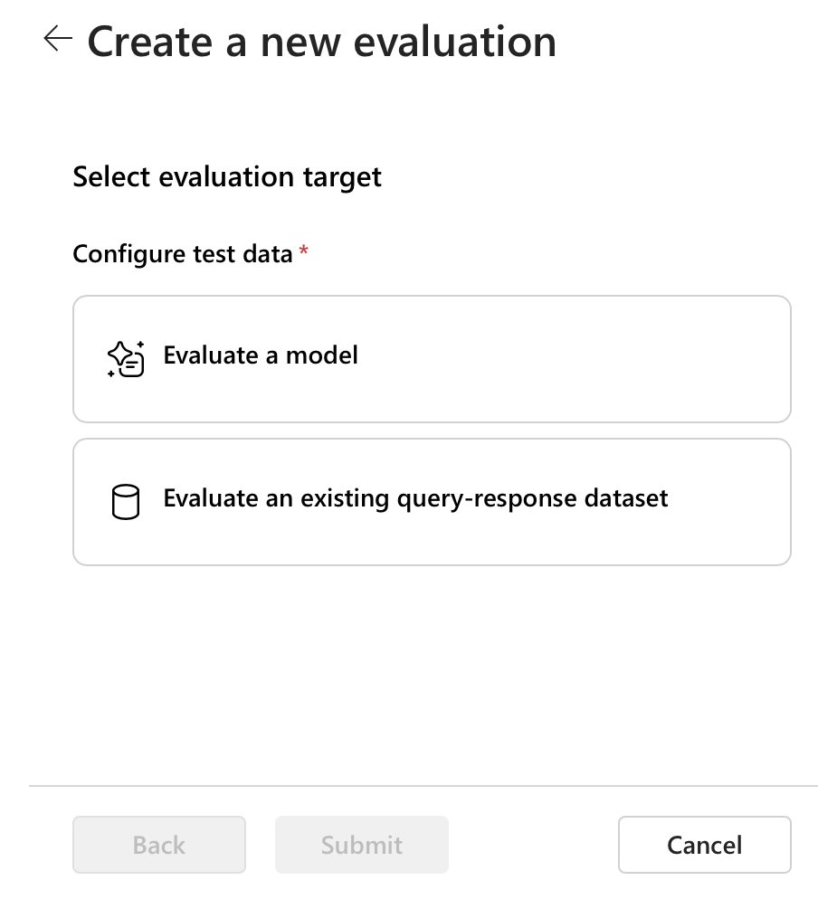Click the back arrow beside the page title
The image size is (818, 899).
pos(57,39)
